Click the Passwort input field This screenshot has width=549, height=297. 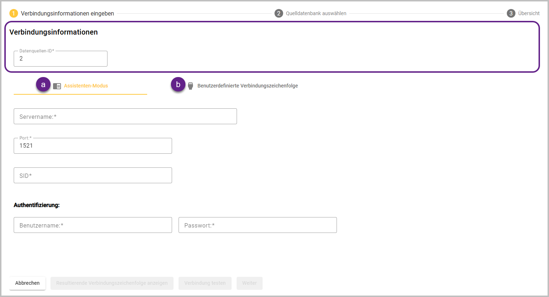pyautogui.click(x=258, y=225)
